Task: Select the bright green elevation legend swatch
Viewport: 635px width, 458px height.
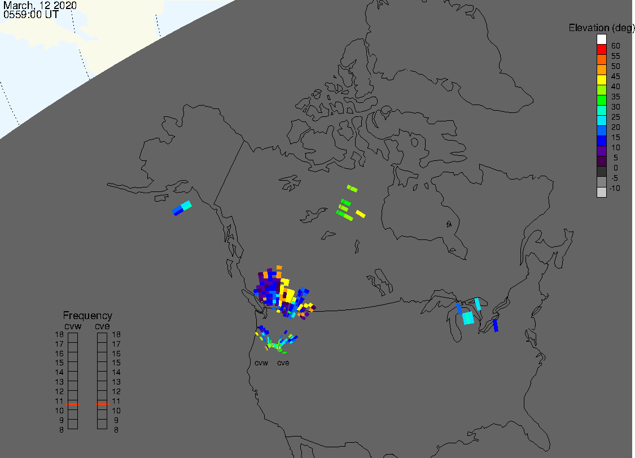Action: click(x=601, y=100)
